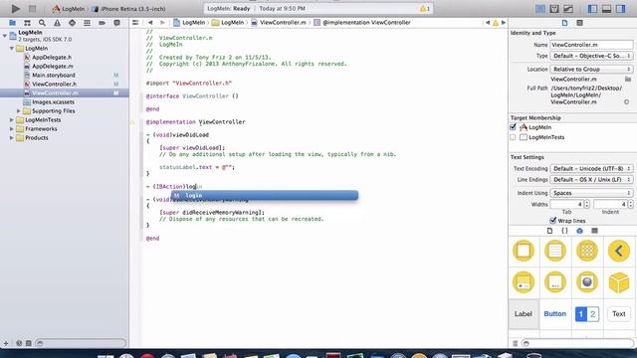This screenshot has height=358, width=637.
Task: Jump to the next issue
Action: pos(504,23)
